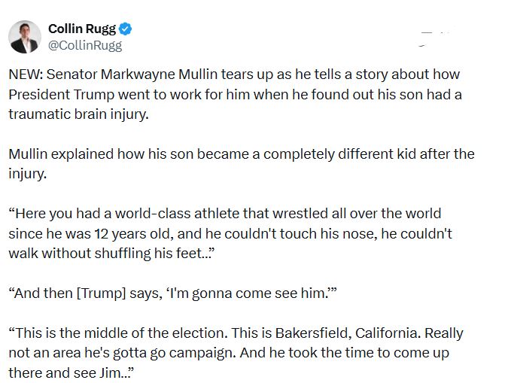Open the Collin Rugg display name
This screenshot has height=383, width=508.
82,29
